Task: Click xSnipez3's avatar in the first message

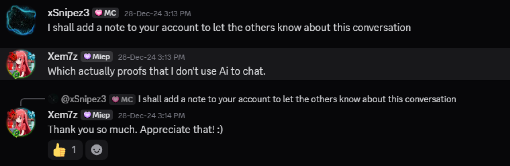Action: point(19,20)
